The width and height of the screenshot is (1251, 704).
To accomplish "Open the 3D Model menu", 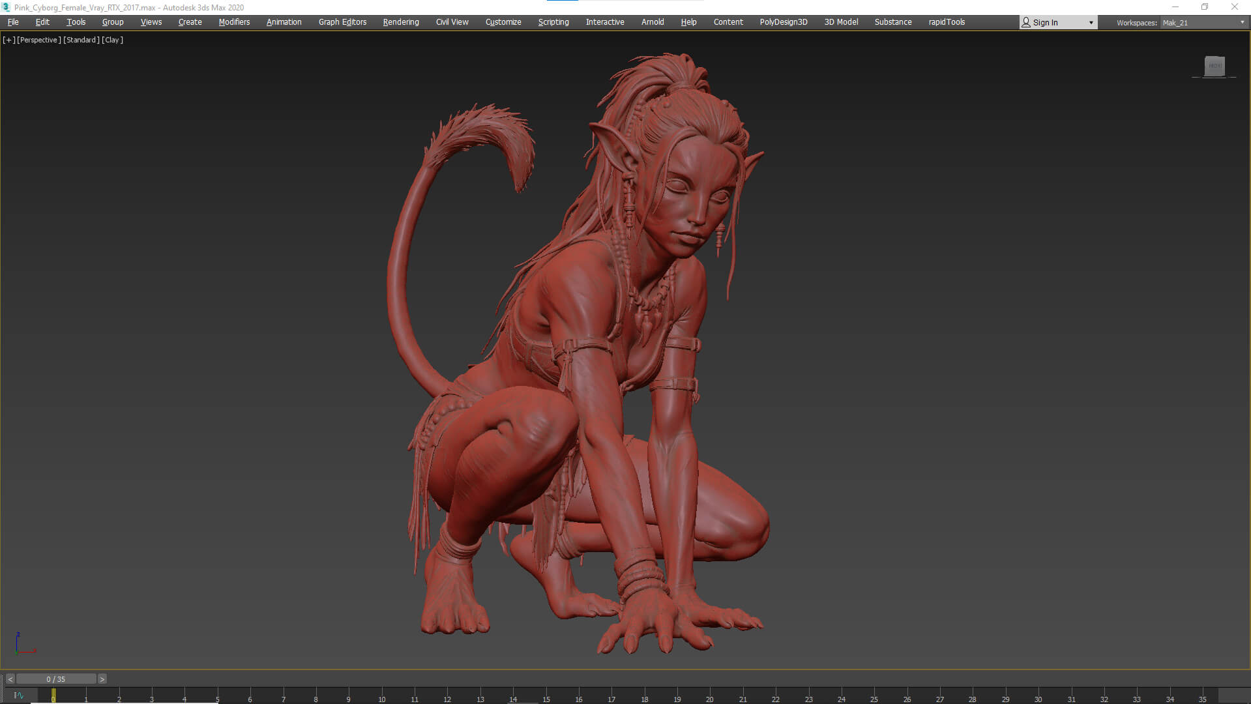I will pos(842,22).
